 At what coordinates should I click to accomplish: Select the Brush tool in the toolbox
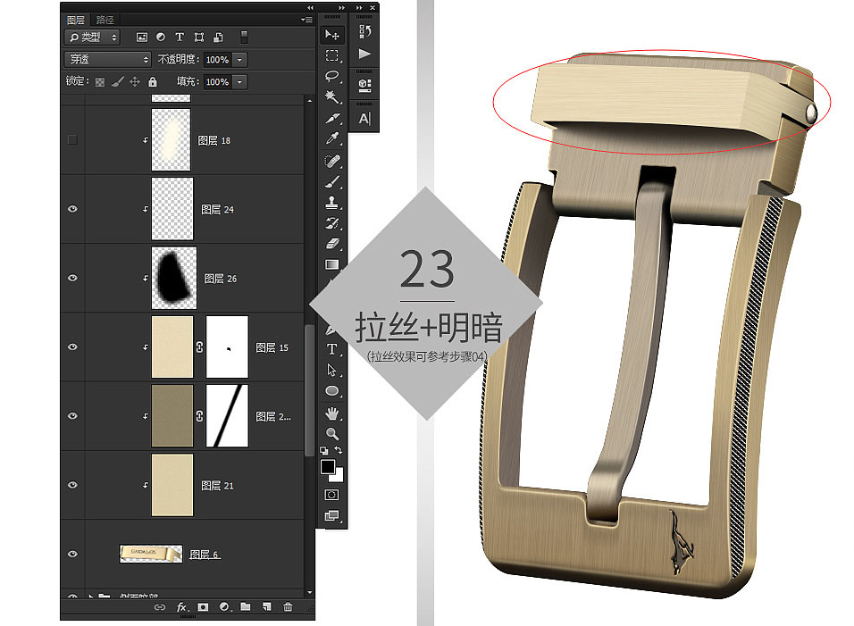(x=331, y=182)
